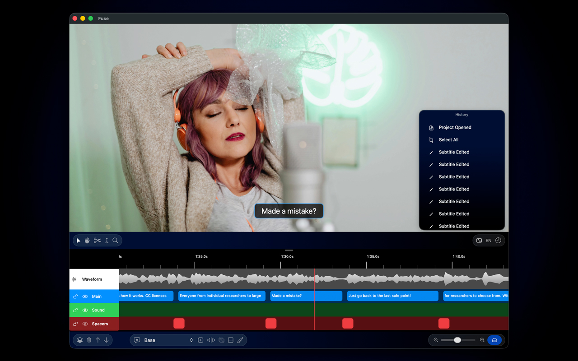Select the Project Opened history entry
This screenshot has width=578, height=361.
pos(455,128)
